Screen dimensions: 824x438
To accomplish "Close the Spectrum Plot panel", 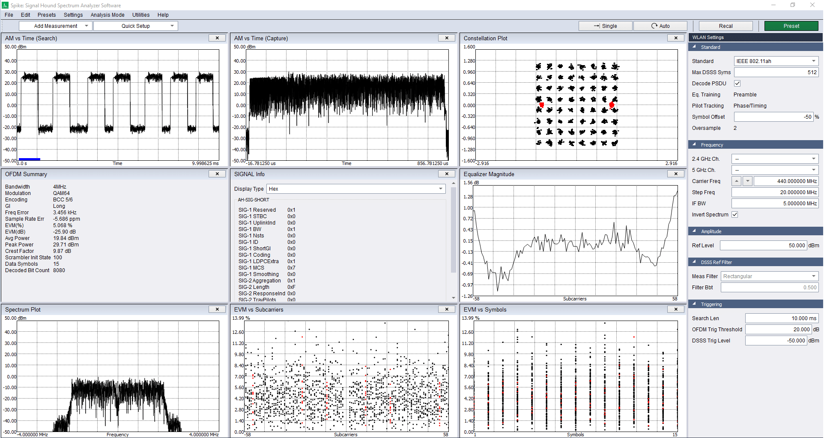I will (x=217, y=309).
